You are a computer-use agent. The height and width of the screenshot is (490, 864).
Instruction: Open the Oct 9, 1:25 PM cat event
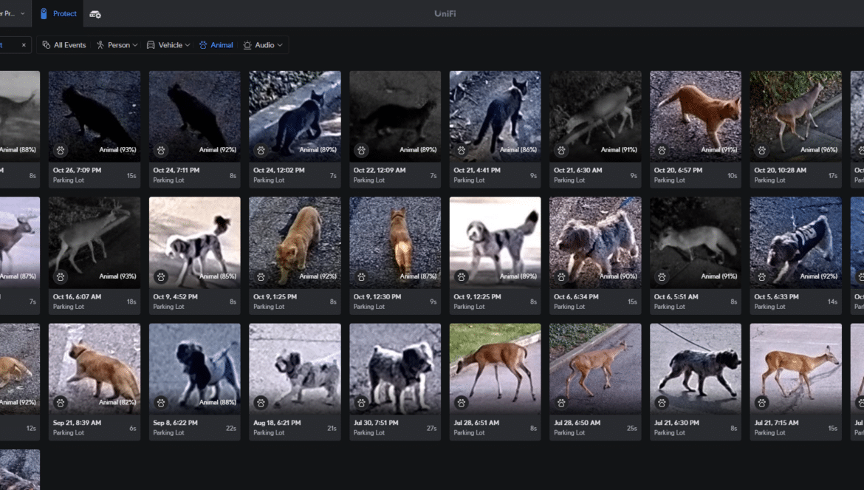click(x=295, y=242)
